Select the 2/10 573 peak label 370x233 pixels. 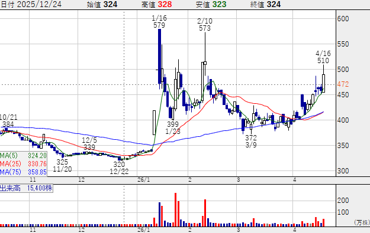(x=205, y=24)
